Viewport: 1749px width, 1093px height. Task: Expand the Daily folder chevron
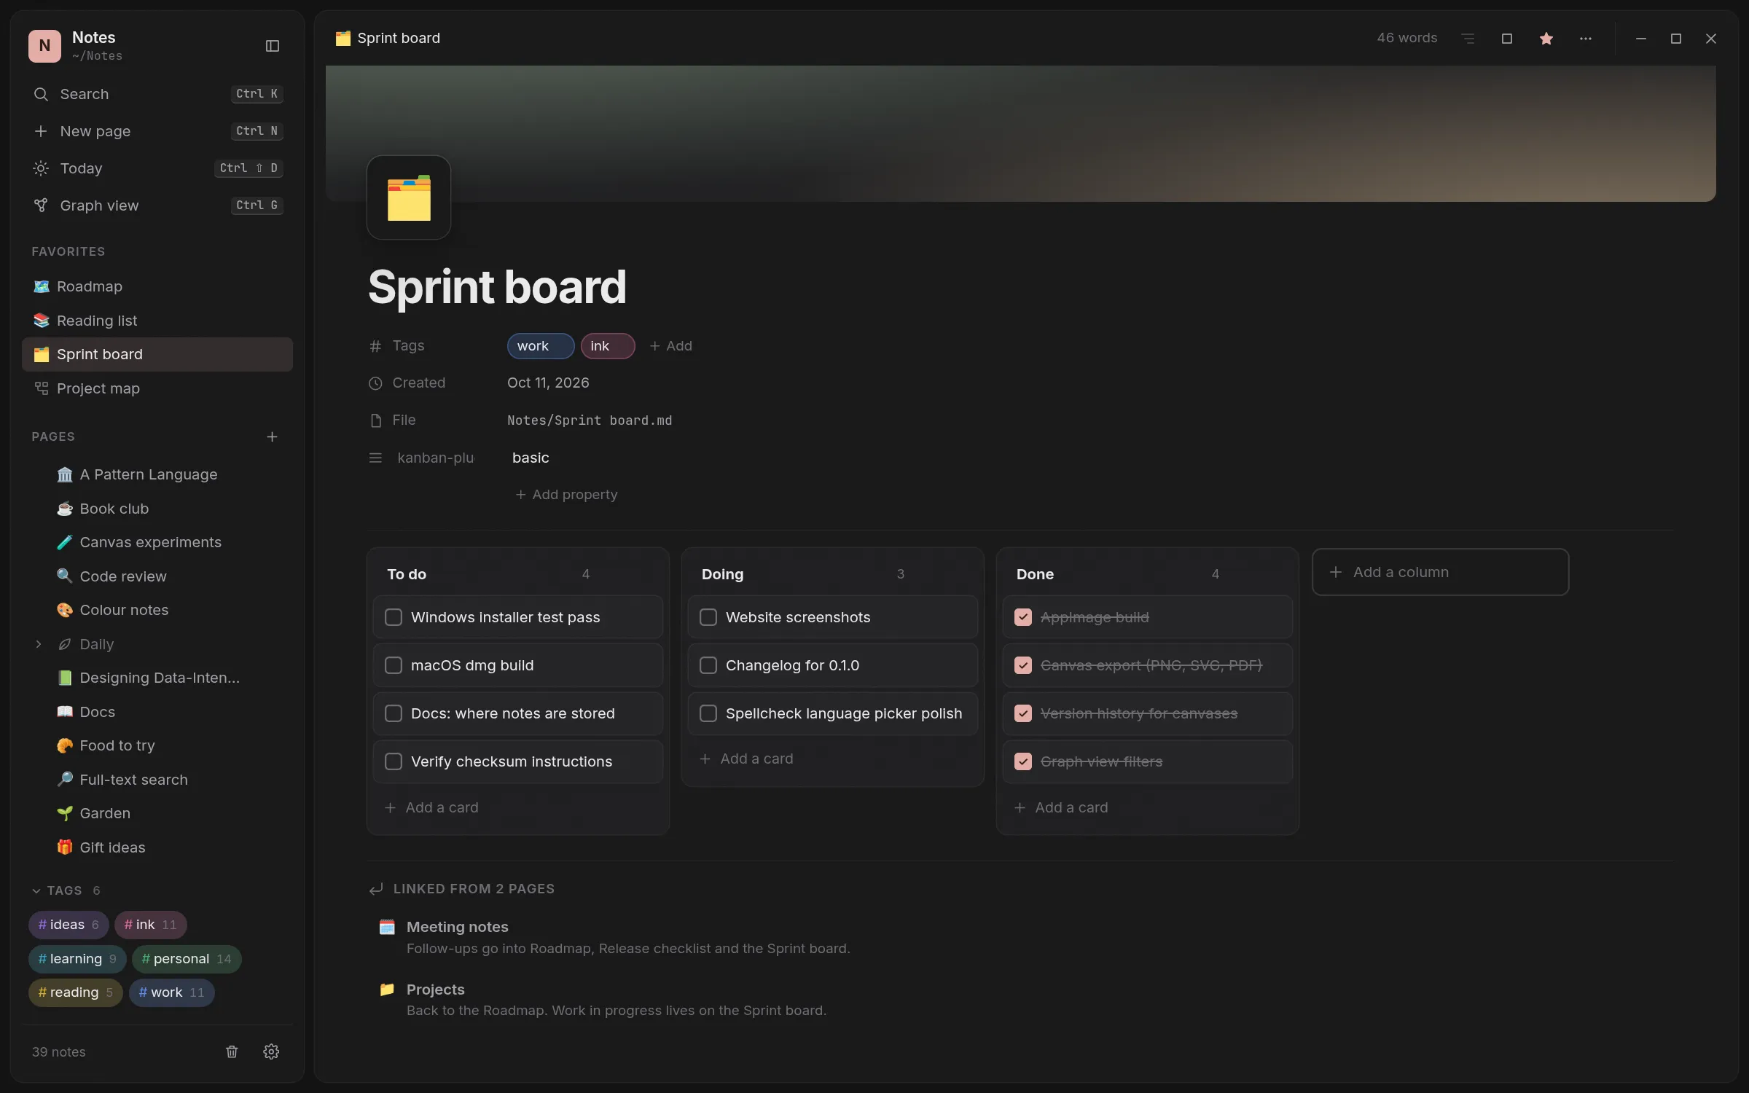pos(39,644)
